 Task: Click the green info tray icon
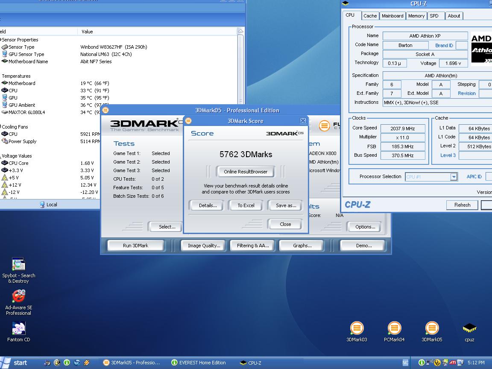pyautogui.click(x=422, y=363)
